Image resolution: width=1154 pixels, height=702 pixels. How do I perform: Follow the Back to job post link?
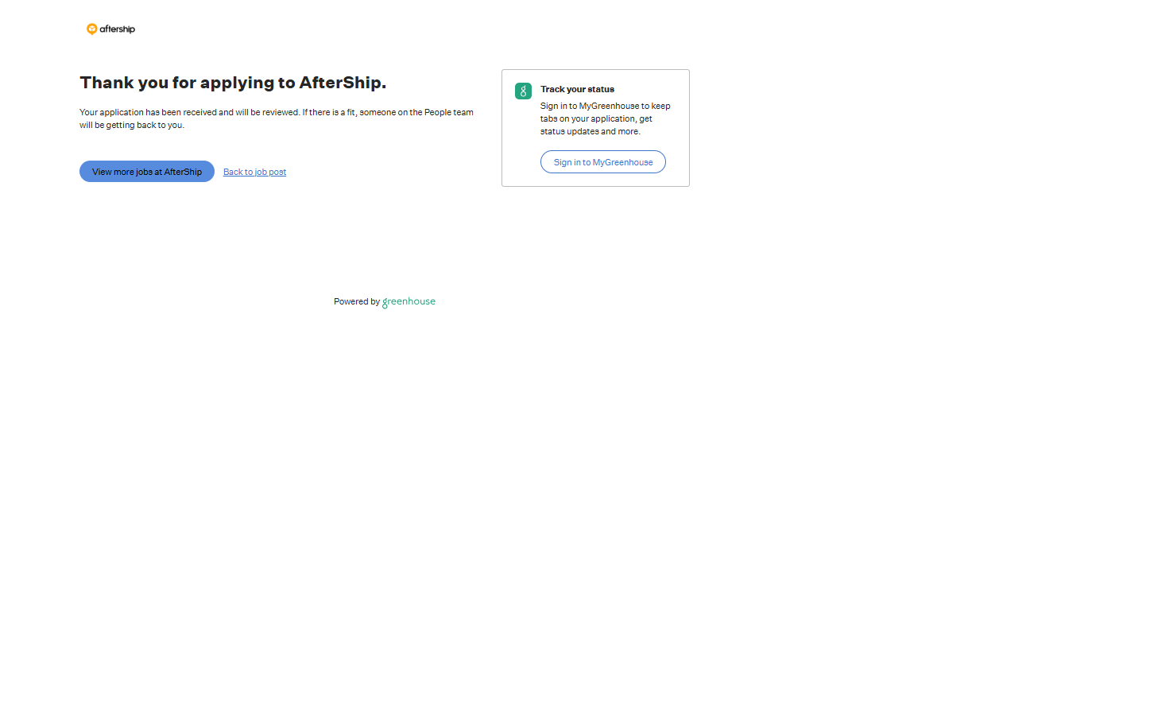[x=254, y=173]
